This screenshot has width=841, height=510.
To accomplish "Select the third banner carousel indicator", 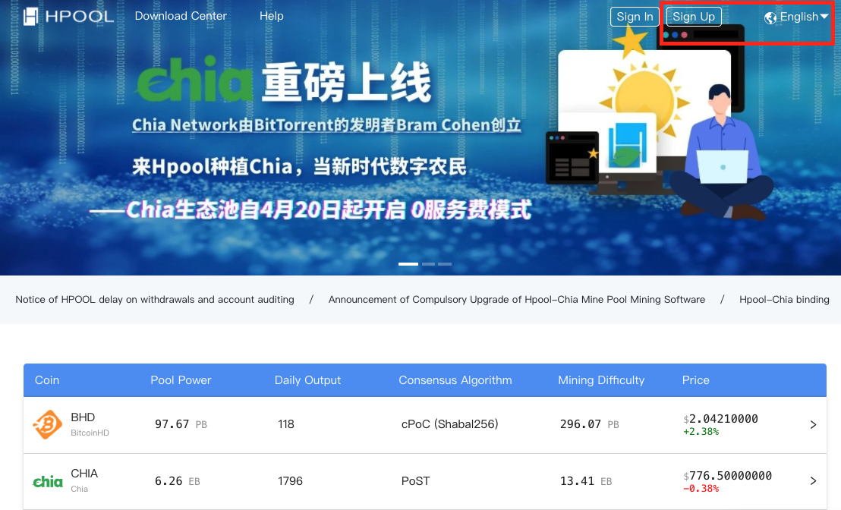I will pos(445,264).
